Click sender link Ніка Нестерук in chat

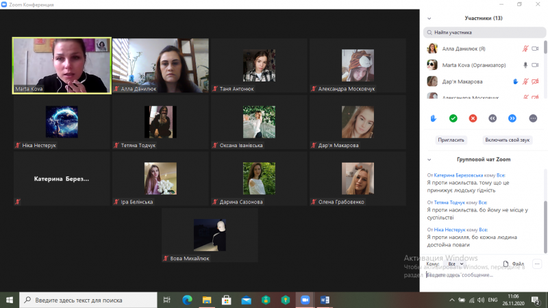click(449, 230)
